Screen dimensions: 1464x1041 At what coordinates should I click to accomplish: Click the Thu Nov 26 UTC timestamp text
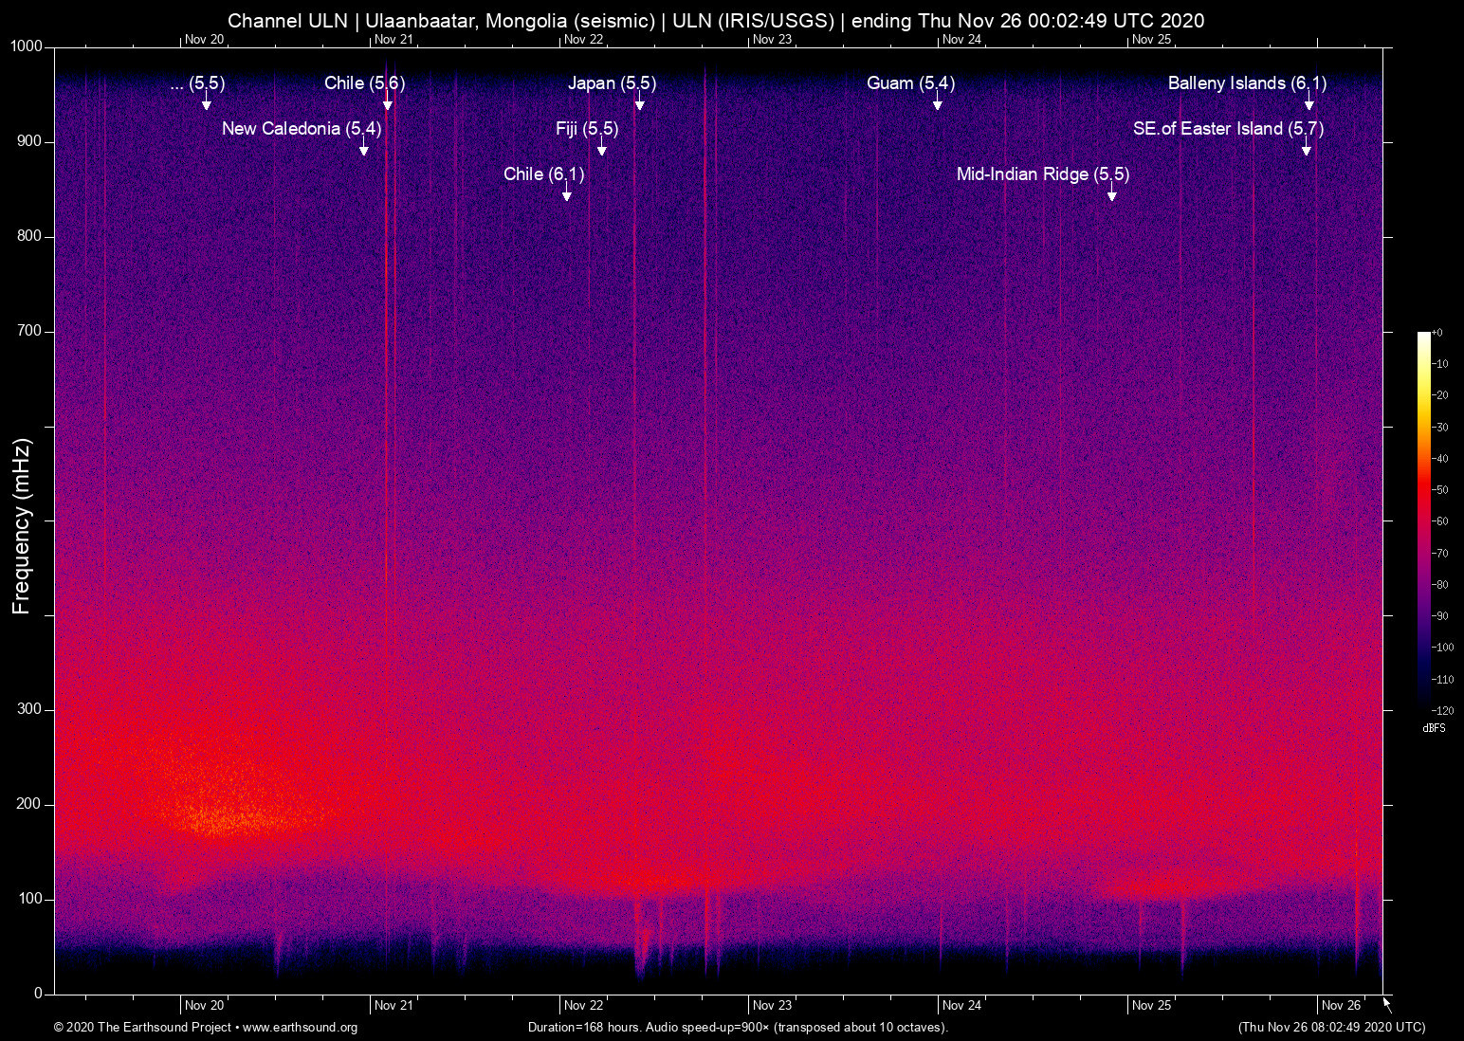(1330, 1028)
